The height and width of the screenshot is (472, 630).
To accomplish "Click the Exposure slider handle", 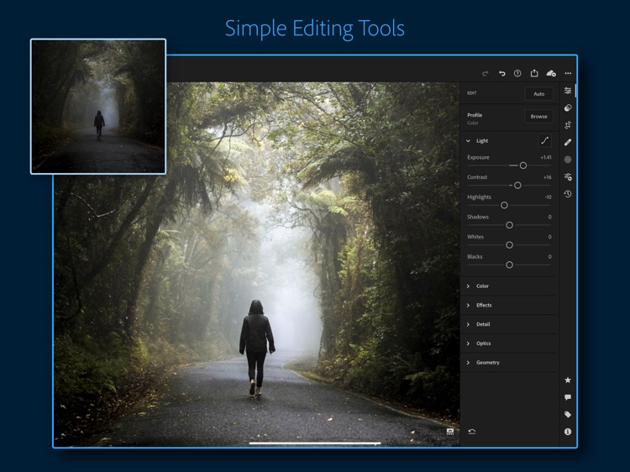I will (523, 165).
